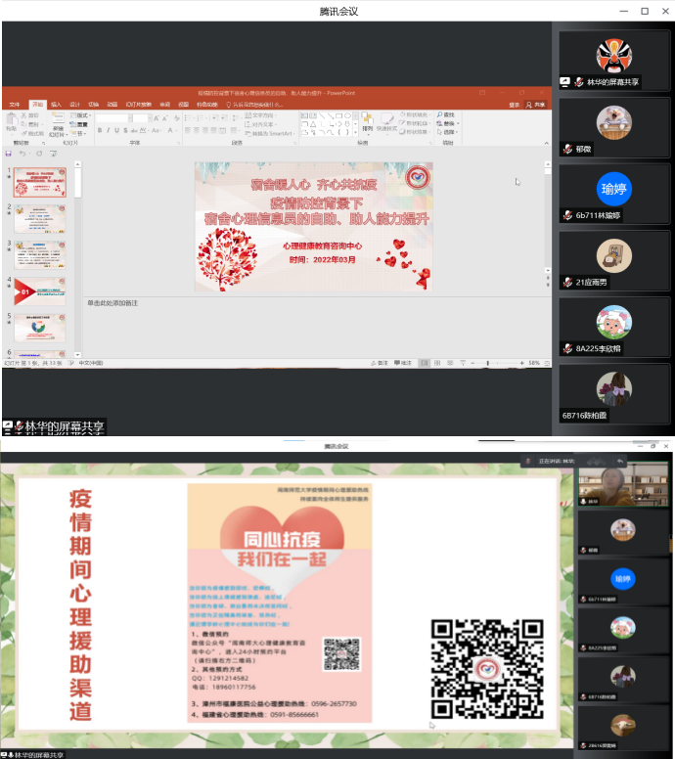This screenshot has height=759, width=675.
Task: Select slide 4 thumbnail in the slide panel
Action: coord(39,290)
